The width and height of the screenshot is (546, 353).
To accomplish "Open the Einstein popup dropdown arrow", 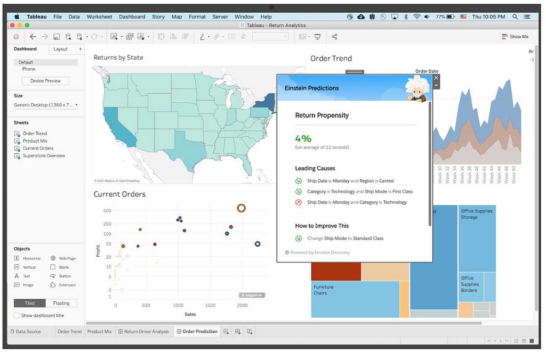I will click(x=436, y=85).
